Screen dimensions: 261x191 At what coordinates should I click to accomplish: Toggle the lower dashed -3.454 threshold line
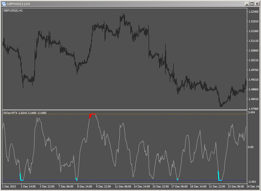(147, 180)
